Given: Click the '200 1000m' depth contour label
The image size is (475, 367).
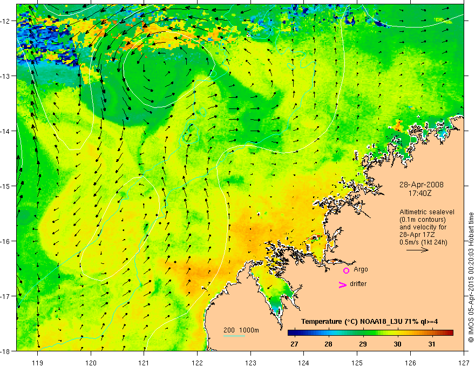Looking at the screenshot, I should (x=241, y=330).
